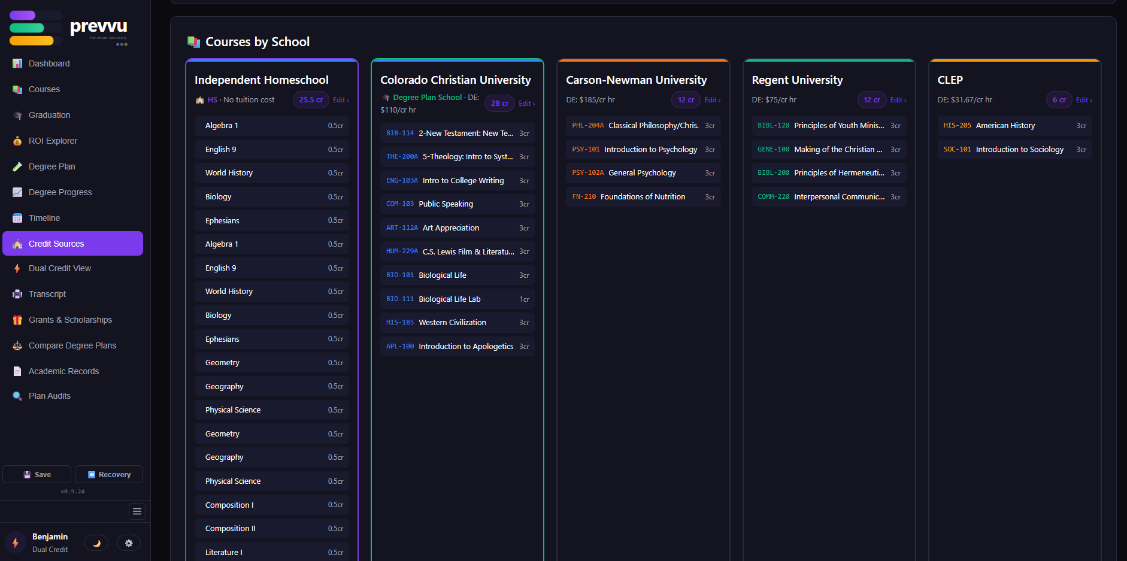Click the Plan Audits magnifier icon

[17, 396]
